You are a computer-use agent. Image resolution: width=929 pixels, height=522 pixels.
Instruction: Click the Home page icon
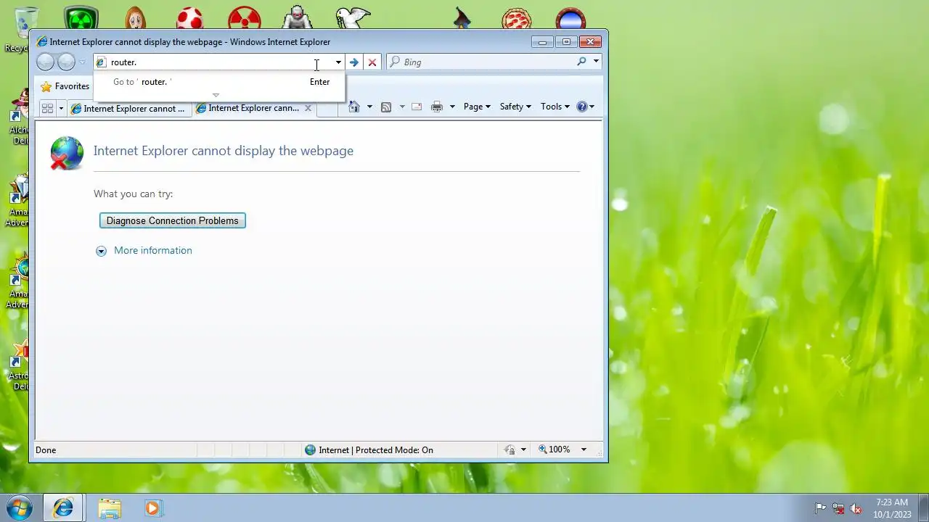coord(354,107)
